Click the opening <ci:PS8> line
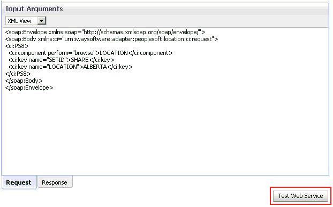The image size is (333, 207). coord(17,46)
